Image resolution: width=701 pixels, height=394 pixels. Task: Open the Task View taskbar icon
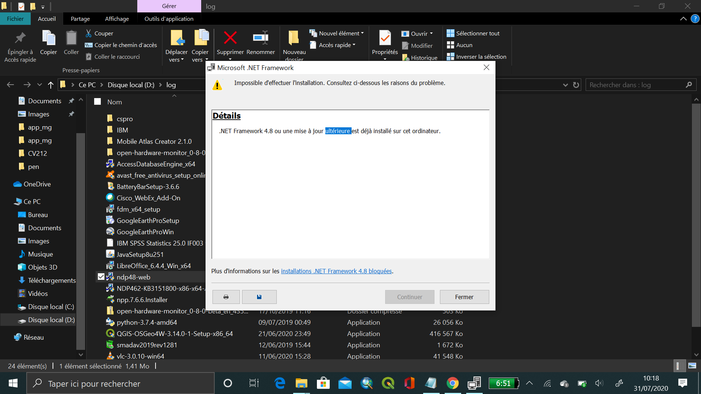(x=254, y=383)
